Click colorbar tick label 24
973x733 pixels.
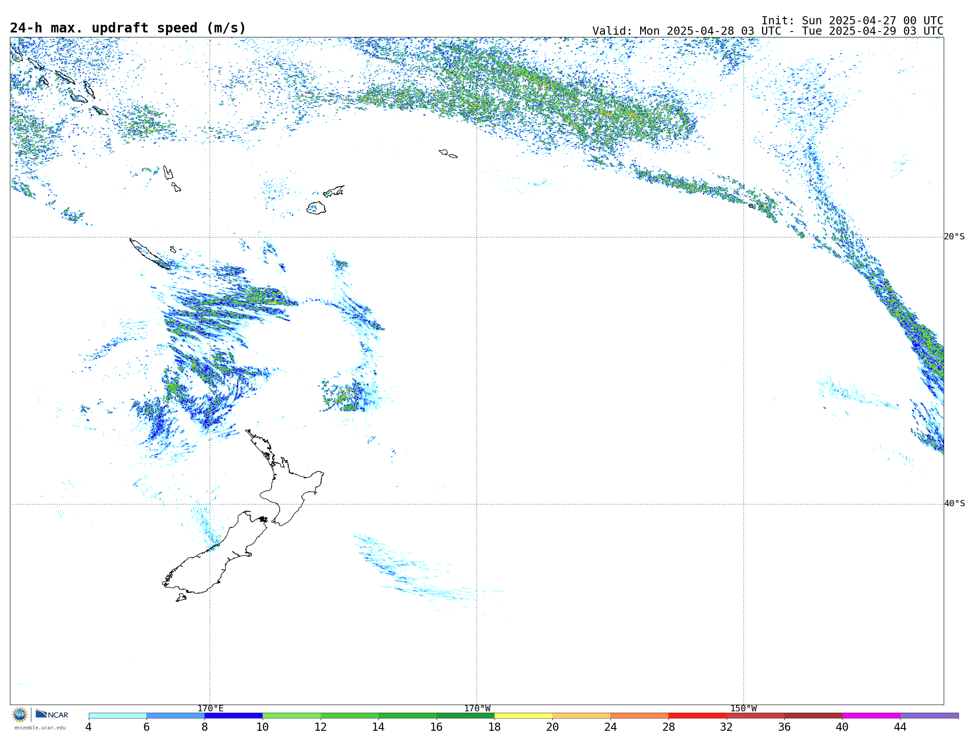[610, 727]
